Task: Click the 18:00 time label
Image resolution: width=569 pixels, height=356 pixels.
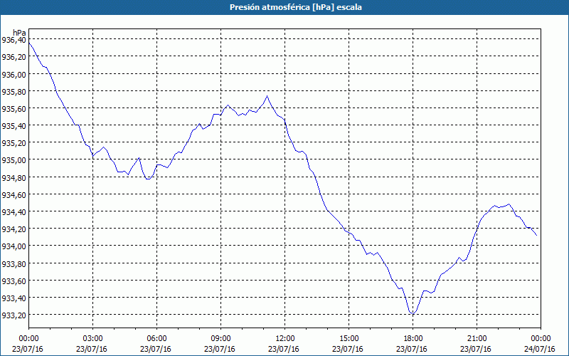Action: (x=413, y=339)
